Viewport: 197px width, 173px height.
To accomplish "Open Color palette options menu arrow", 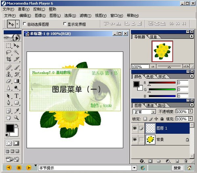I will click(x=192, y=76).
